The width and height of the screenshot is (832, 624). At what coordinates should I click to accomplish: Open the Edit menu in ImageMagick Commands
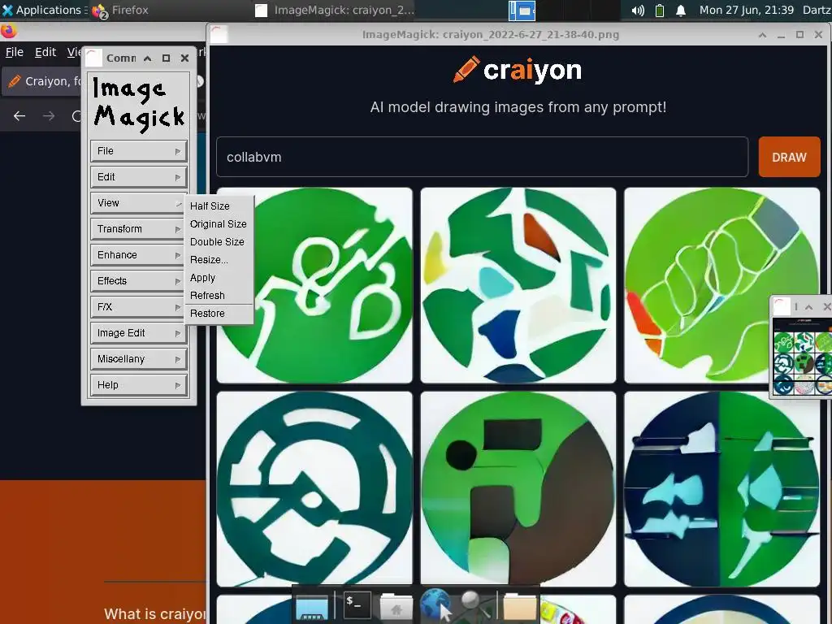pyautogui.click(x=138, y=176)
